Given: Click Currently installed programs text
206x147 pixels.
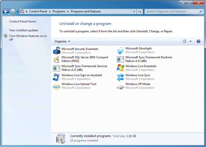Looking at the screenshot, I should [x=90, y=136].
